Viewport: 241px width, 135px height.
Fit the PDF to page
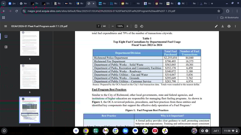point(136,26)
